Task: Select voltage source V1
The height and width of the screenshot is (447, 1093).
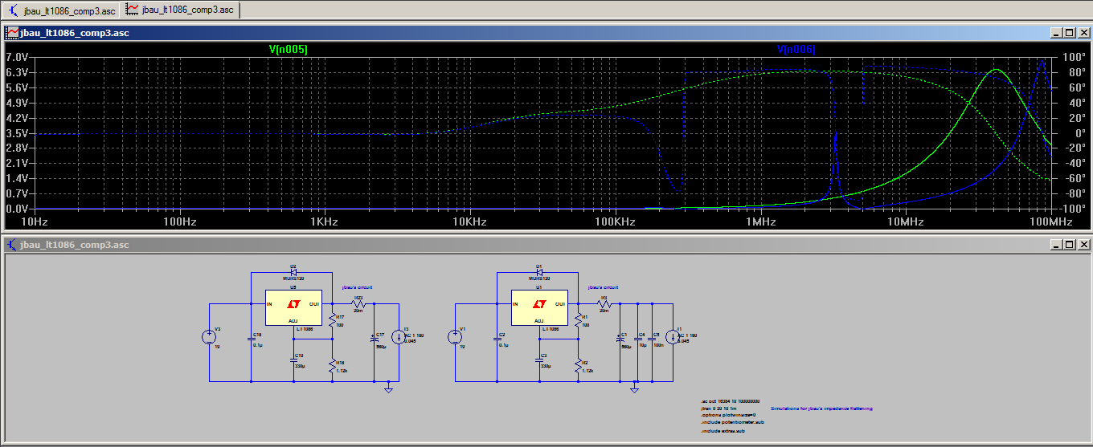Action: click(x=455, y=337)
